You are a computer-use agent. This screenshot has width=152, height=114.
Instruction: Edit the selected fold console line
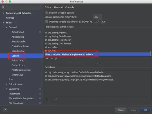[x=56, y=59]
